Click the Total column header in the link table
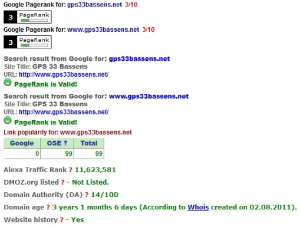Viewport: 300px width, 233px height. tap(89, 143)
